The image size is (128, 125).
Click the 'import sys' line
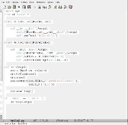pyautogui.click(x=12, y=11)
